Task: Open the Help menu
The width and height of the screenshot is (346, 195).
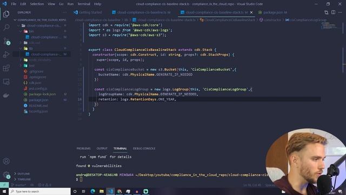Action: point(97,4)
